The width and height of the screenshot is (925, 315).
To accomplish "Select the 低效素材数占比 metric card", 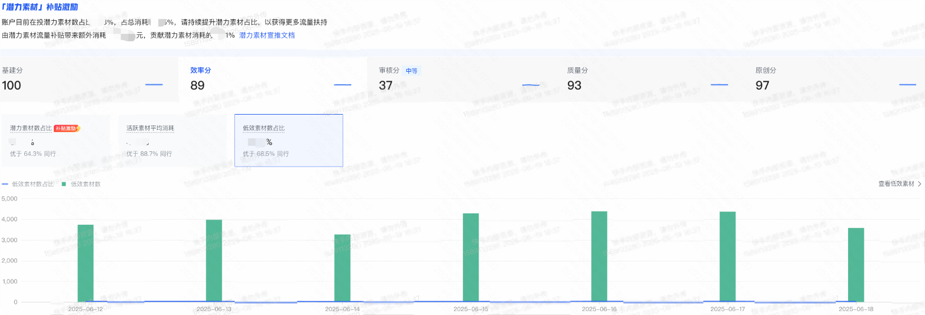I will [289, 141].
